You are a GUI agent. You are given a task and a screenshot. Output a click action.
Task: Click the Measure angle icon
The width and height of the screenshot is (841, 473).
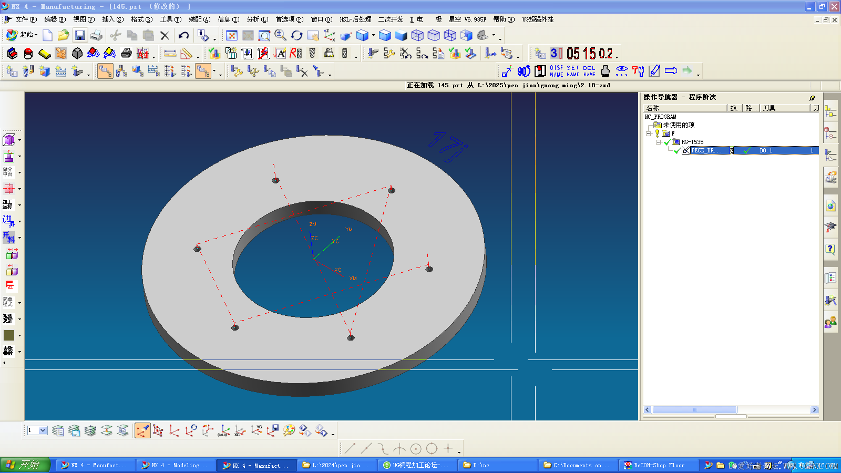coord(186,53)
